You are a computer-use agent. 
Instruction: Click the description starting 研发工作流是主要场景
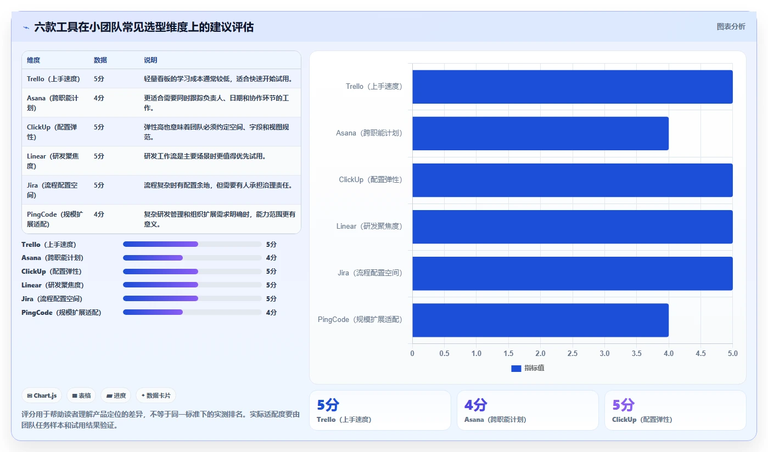click(x=205, y=156)
